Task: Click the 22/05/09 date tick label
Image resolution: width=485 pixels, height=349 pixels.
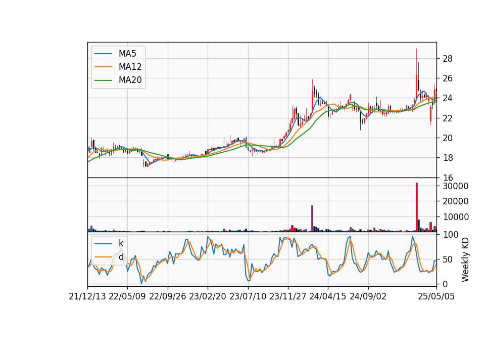Action: click(x=127, y=297)
